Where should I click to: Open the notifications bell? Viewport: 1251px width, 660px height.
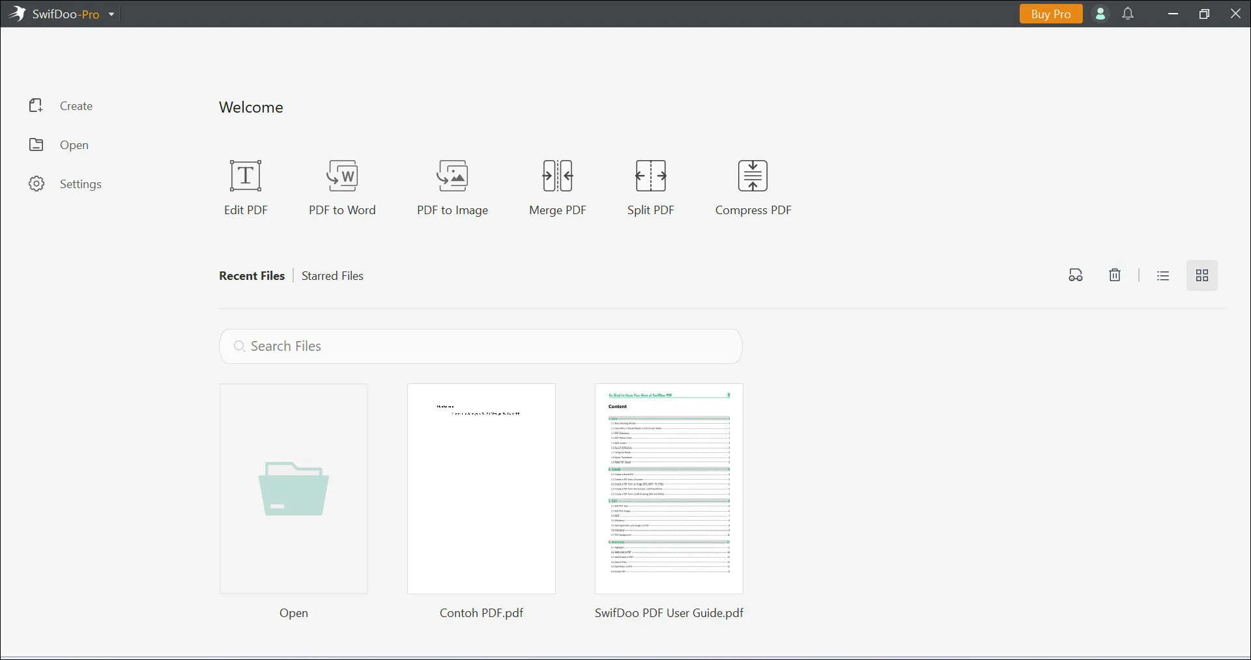[x=1128, y=14]
